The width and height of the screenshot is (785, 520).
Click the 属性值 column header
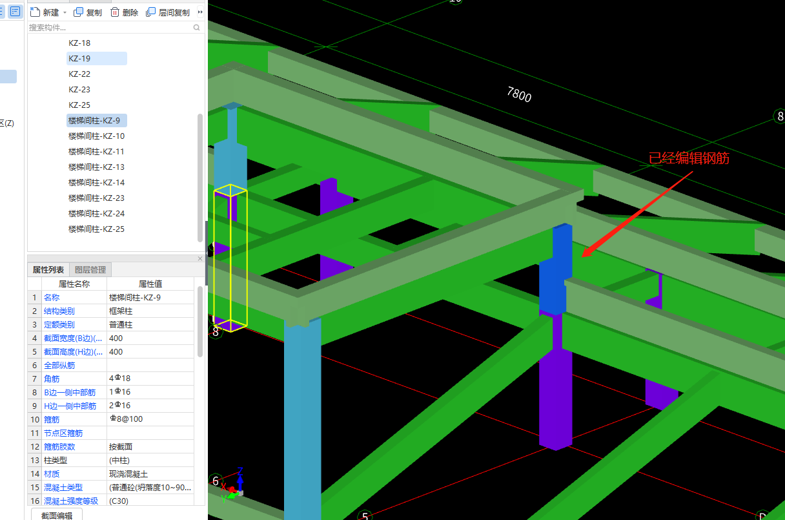click(x=150, y=284)
